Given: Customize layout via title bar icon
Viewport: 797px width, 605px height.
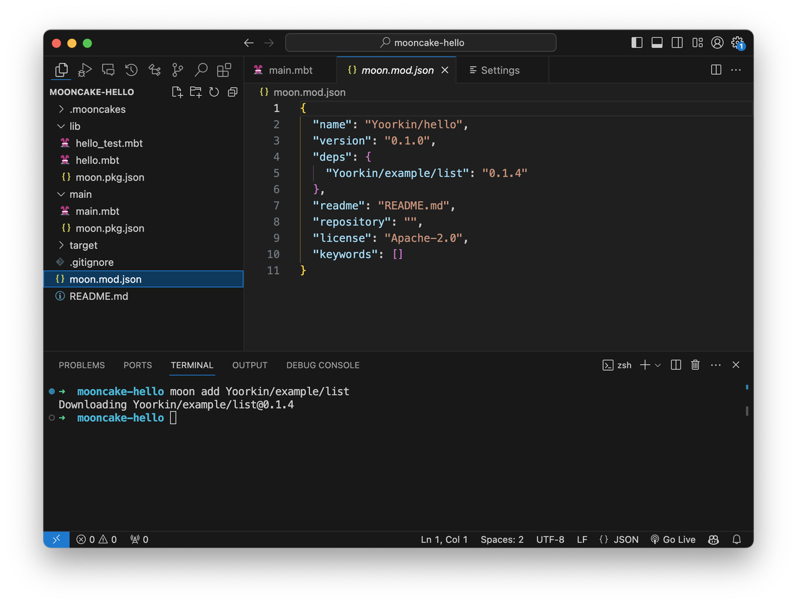Looking at the screenshot, I should pos(697,42).
